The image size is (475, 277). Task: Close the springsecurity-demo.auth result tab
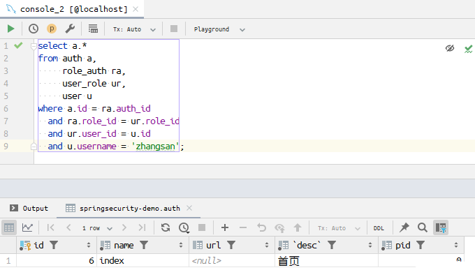tap(189, 208)
